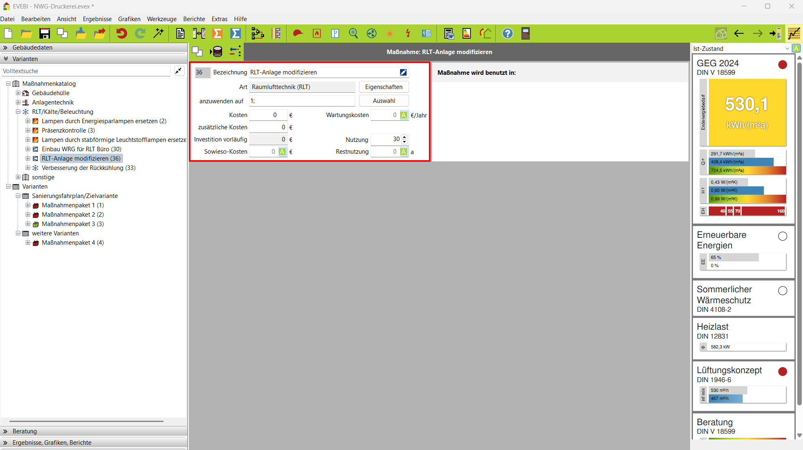803x450 pixels.
Task: Open the Berichte menu
Action: point(194,19)
